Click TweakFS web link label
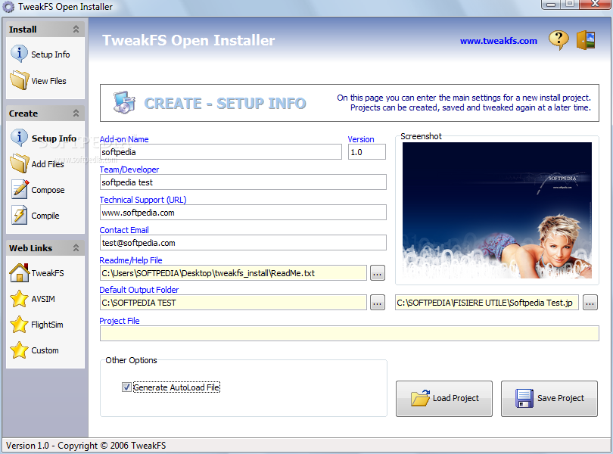613x454 pixels. pyautogui.click(x=48, y=273)
